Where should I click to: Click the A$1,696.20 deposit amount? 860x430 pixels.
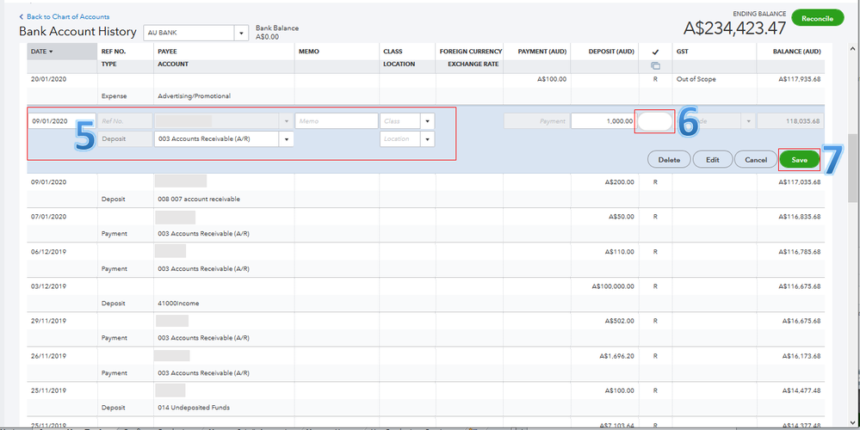coord(617,356)
